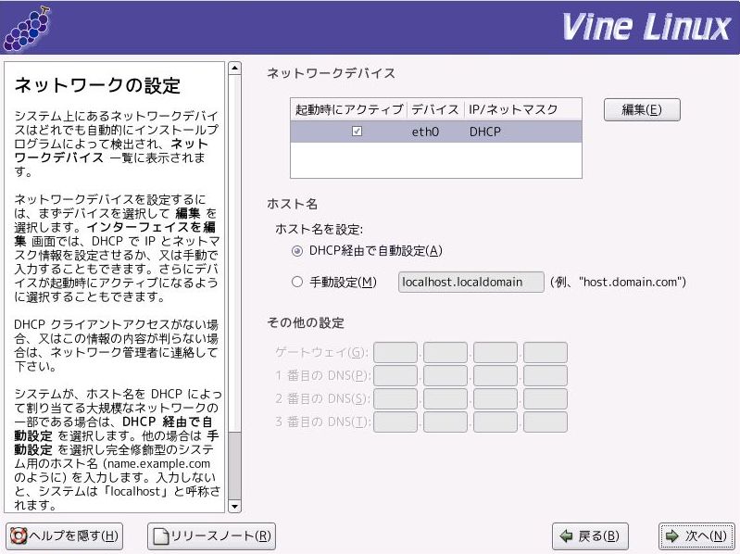This screenshot has height=554, width=740.
Task: Click the green forward arrow icon
Action: (672, 535)
